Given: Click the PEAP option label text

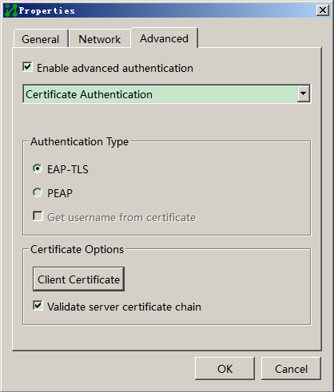Looking at the screenshot, I should [60, 193].
